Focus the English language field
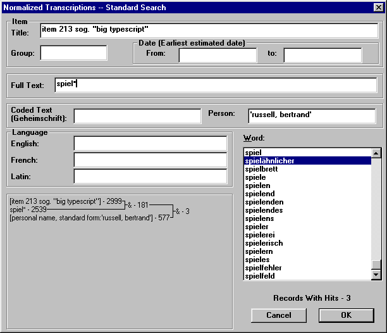The width and height of the screenshot is (387, 333). click(150, 144)
